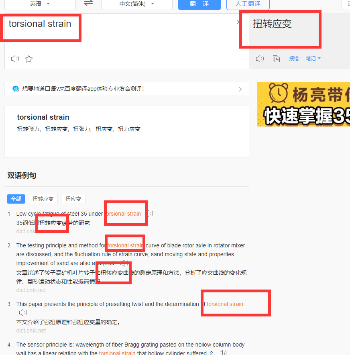Open the Baidu Translate app promo banner
The height and width of the screenshot is (355, 350).
point(127,89)
